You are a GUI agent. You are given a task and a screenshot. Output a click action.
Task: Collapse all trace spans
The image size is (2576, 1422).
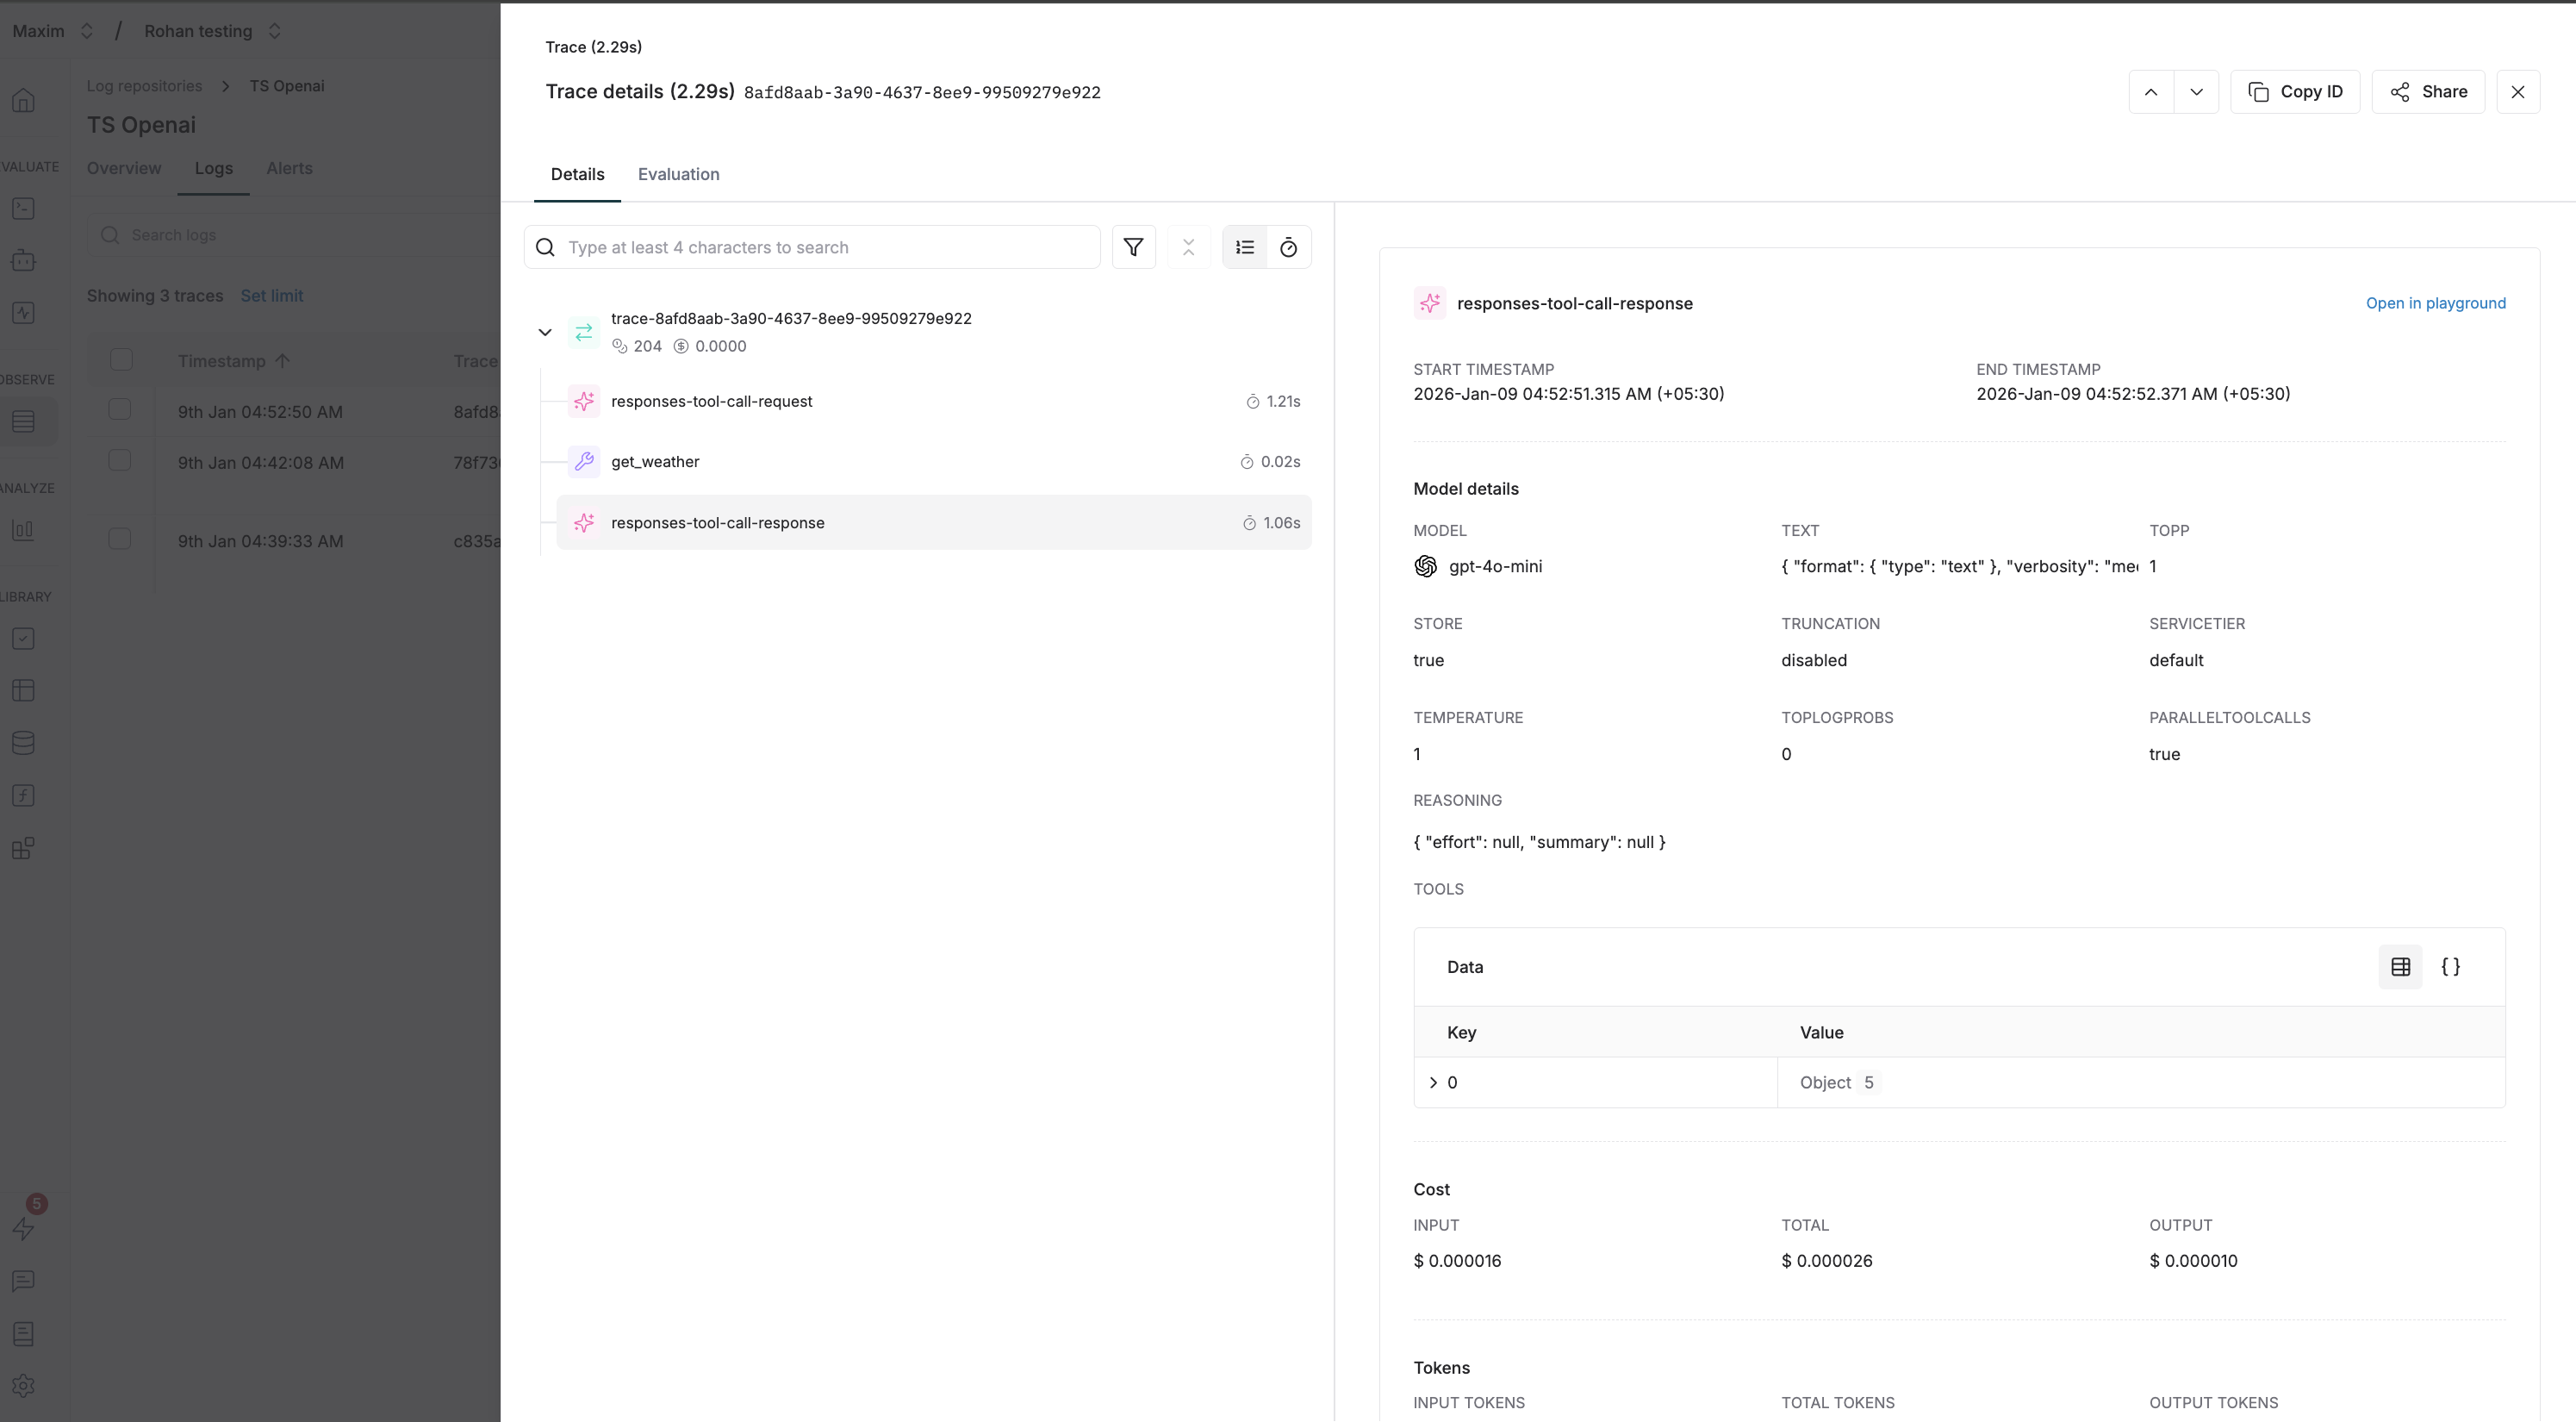click(1189, 247)
